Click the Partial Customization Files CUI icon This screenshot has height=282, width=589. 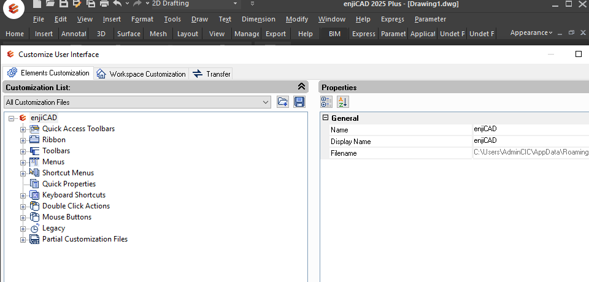34,239
